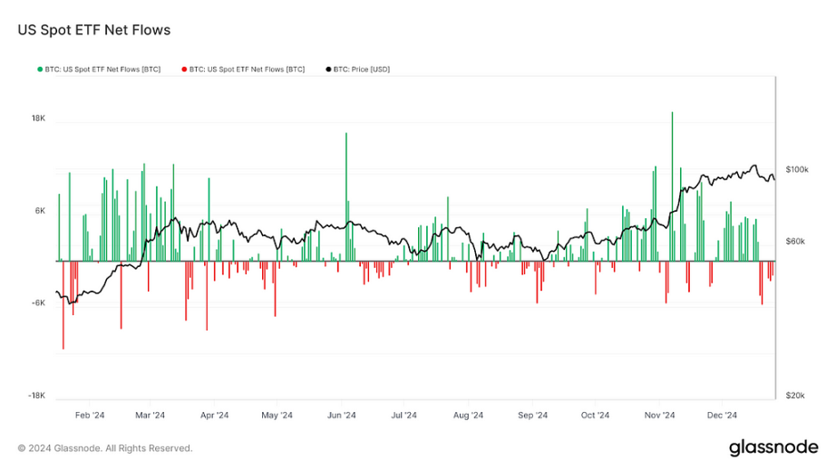Viewport: 836px width, 469px height.
Task: Click the '-6K' y-axis label
Action: click(x=39, y=303)
